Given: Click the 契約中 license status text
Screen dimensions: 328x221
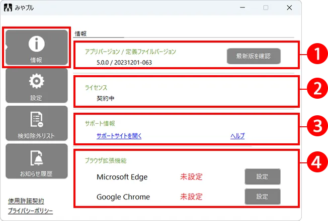Looking at the screenshot, I should [106, 98].
